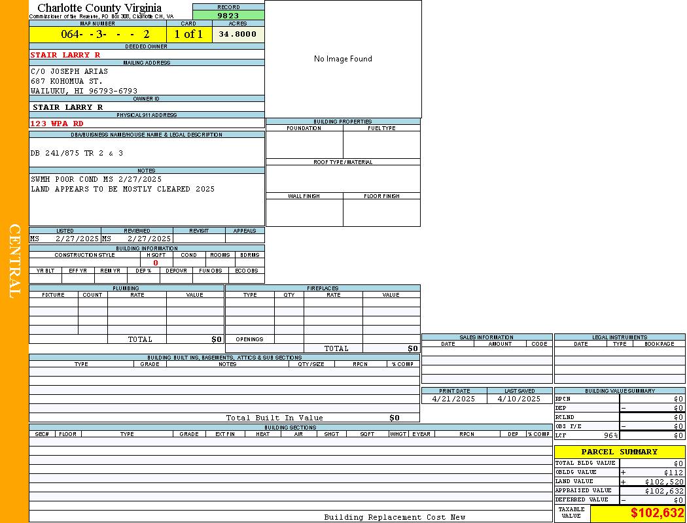Click the taxable value $102,632 total
Viewport: 687px width, 523px height.
[657, 514]
